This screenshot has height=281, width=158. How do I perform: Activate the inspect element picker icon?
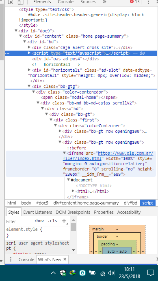point(11,2)
